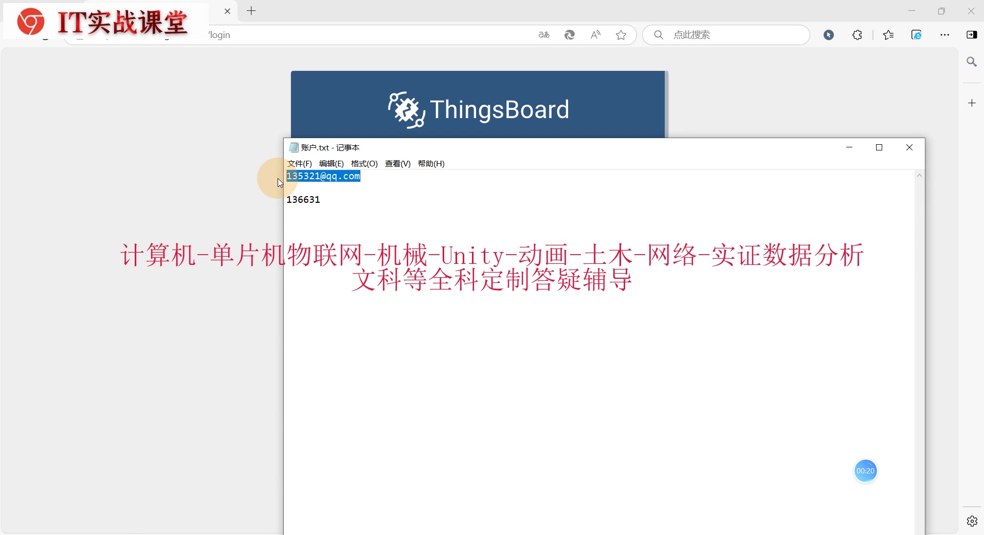This screenshot has height=535, width=984.
Task: Open a new browser tab
Action: 251,11
